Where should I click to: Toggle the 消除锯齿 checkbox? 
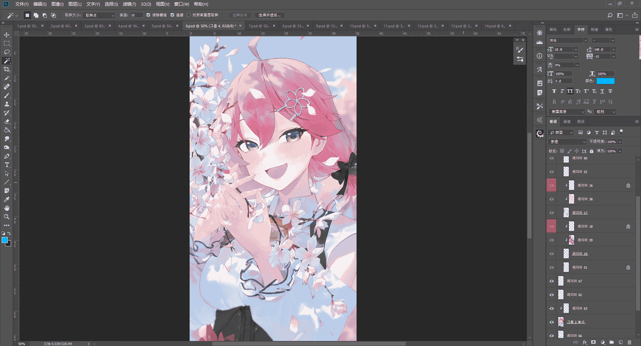pos(148,15)
